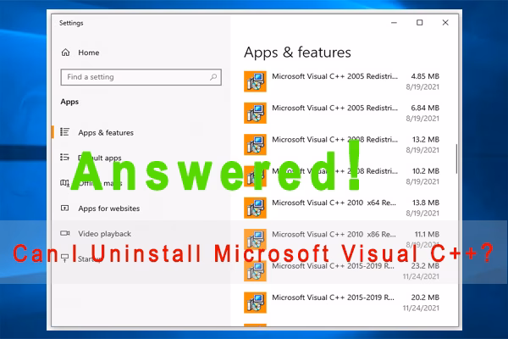Screen dimensions: 508x339
Task: Click the Offline maps sidebar icon
Action: tap(64, 183)
